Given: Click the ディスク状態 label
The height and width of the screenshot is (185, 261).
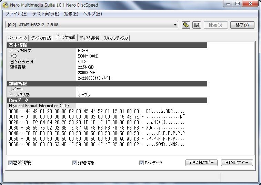Looking at the screenshot, I should [x=20, y=95].
